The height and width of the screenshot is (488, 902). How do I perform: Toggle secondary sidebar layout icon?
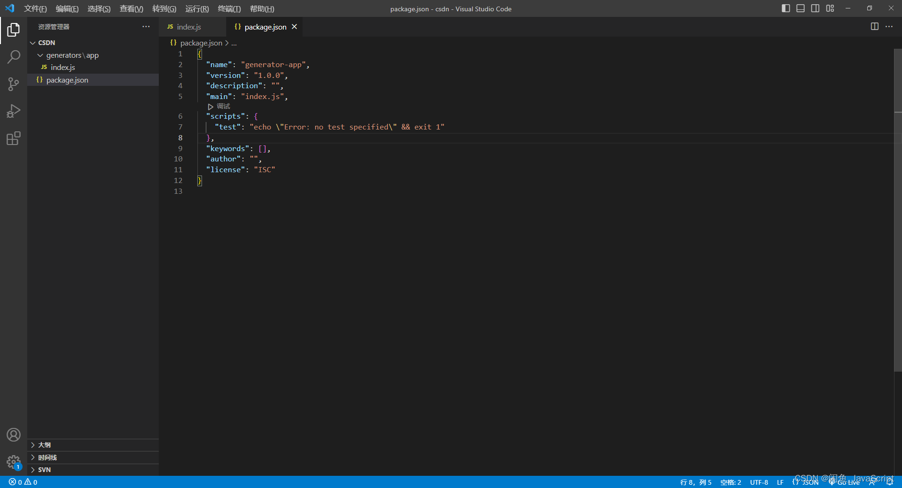click(815, 8)
